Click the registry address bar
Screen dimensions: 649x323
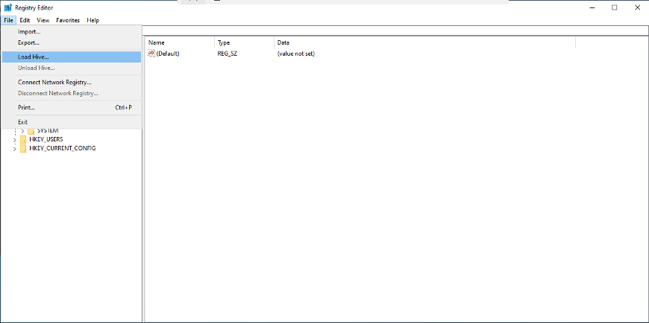point(395,31)
